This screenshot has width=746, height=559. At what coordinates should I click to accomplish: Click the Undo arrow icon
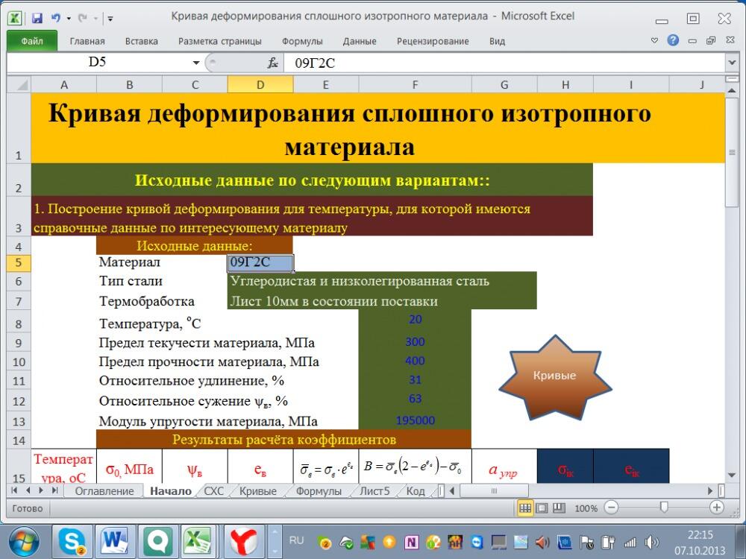tap(55, 17)
